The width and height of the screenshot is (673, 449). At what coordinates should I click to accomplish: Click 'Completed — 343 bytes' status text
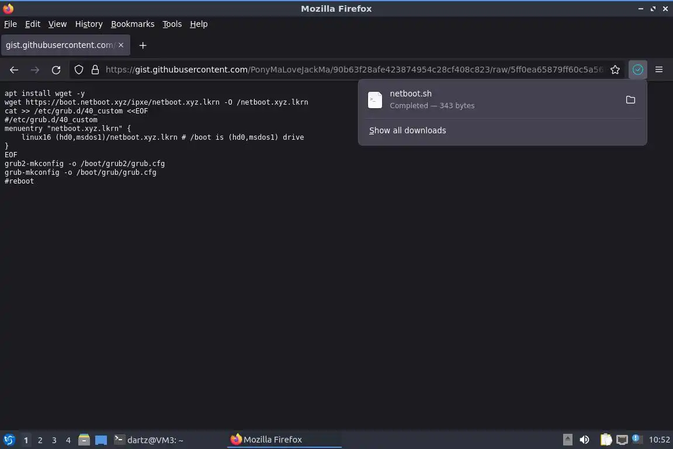point(432,106)
